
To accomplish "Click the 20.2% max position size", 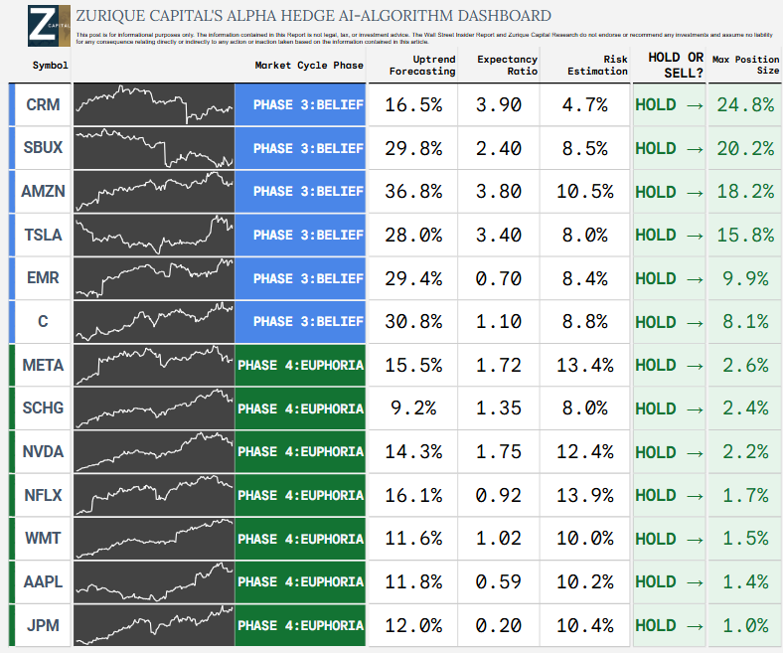I will 745,148.
